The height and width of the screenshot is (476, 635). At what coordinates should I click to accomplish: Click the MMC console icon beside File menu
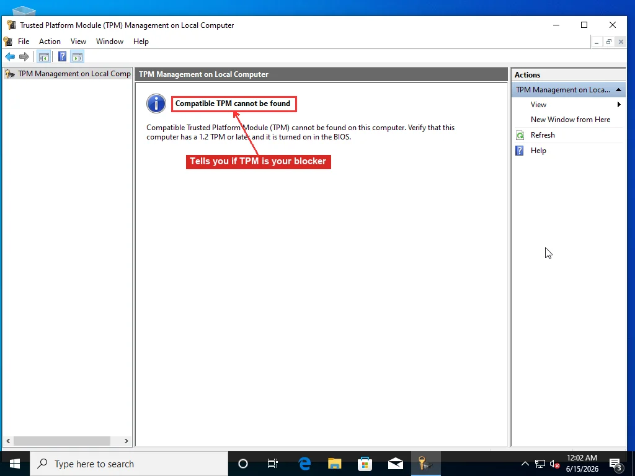click(7, 42)
